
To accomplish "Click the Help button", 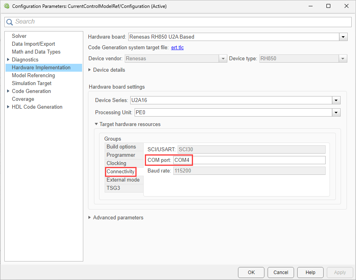I will [x=310, y=272].
